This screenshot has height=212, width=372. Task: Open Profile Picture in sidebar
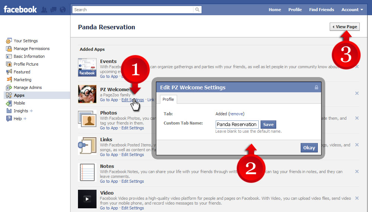coord(26,64)
